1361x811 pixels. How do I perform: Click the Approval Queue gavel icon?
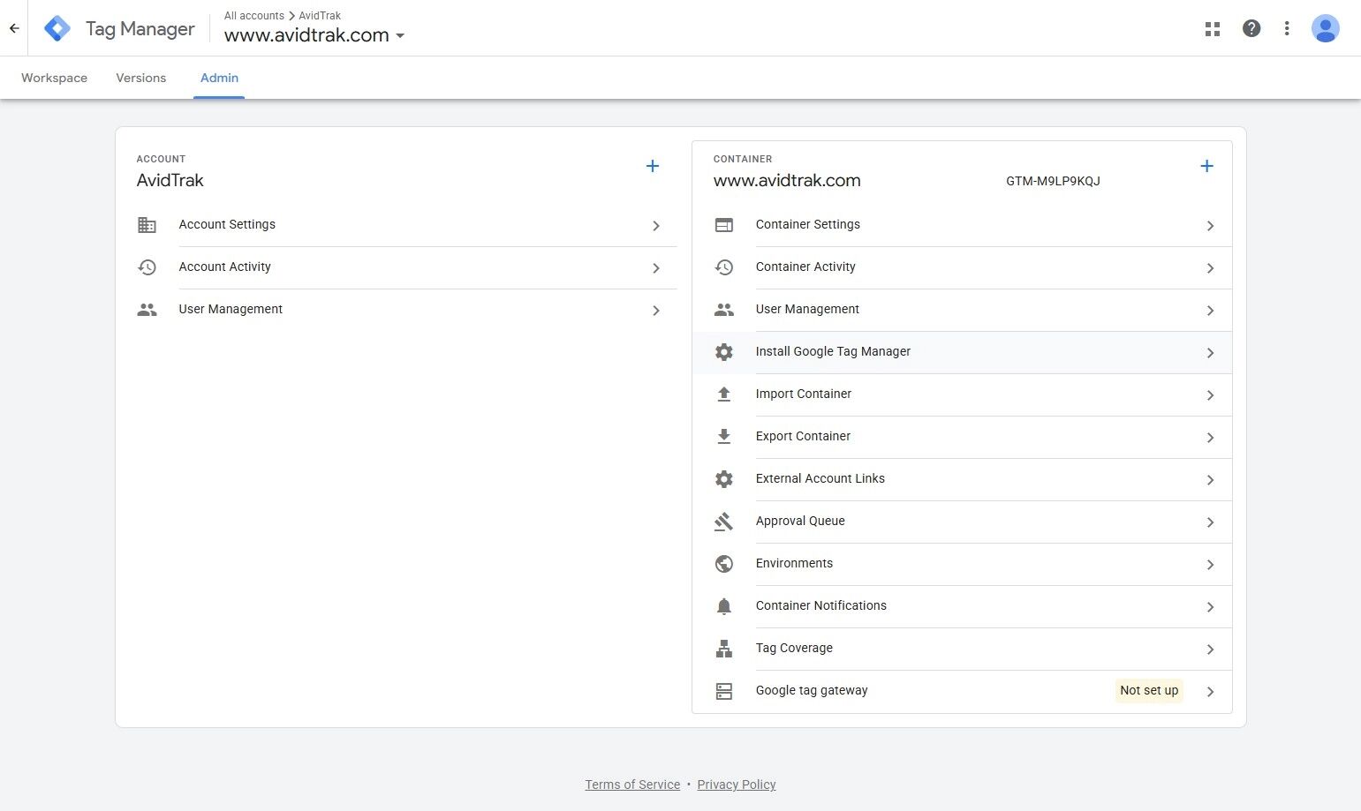click(724, 522)
